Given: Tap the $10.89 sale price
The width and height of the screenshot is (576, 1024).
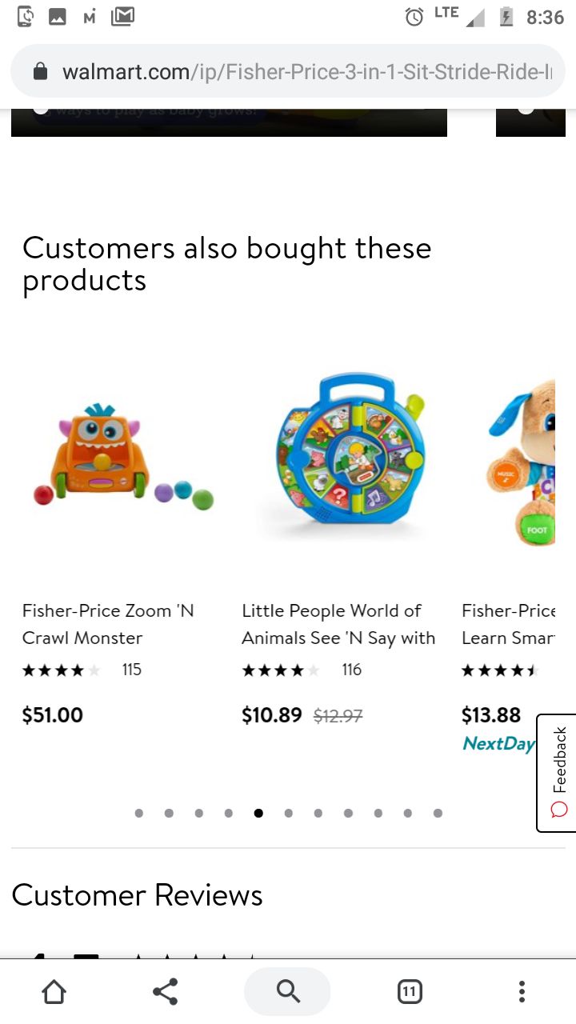Looking at the screenshot, I should click(271, 715).
